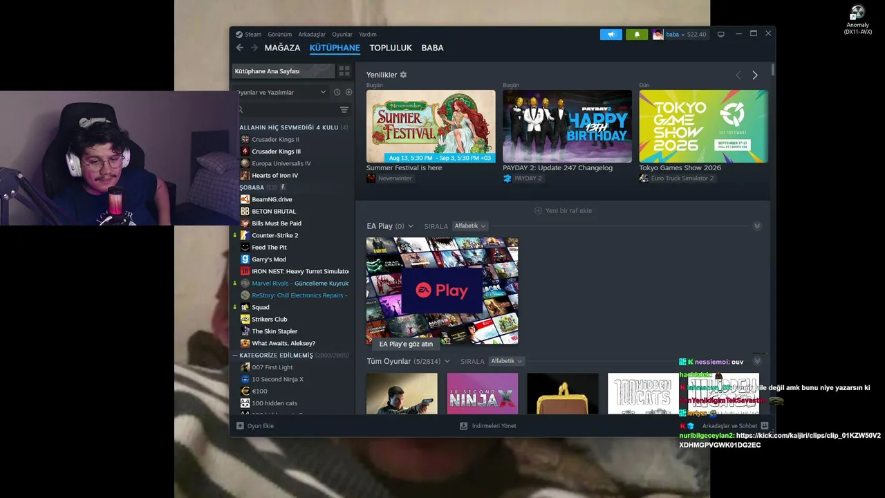
Task: Show recent games clock filter
Action: point(337,92)
